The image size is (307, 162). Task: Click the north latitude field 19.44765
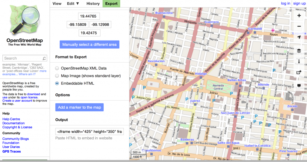tap(89, 16)
